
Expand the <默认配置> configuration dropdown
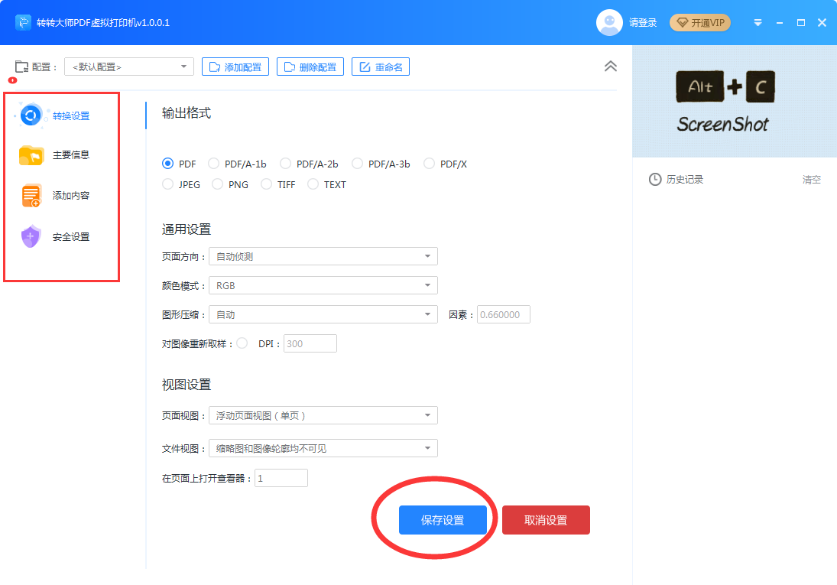click(128, 67)
